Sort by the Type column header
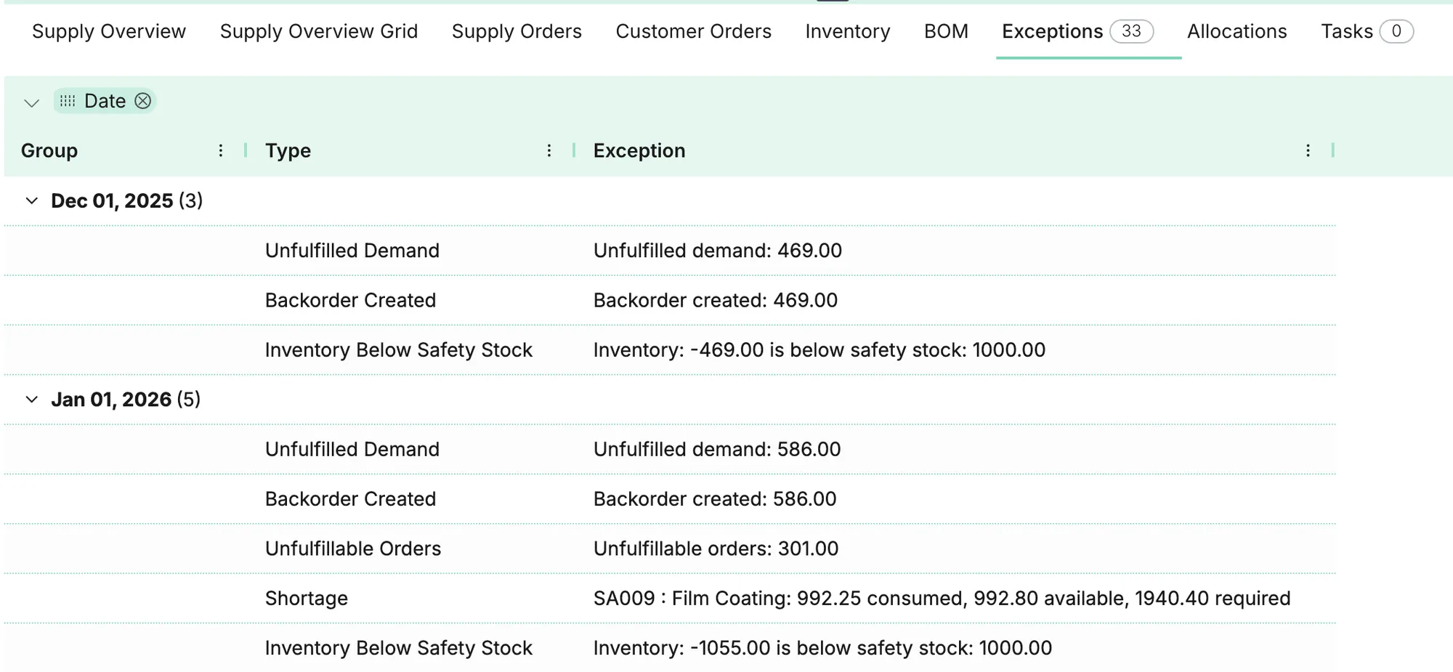The width and height of the screenshot is (1453, 672). (288, 150)
